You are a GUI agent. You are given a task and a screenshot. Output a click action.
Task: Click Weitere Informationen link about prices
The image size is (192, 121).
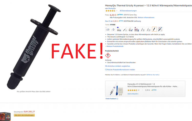[146, 17]
